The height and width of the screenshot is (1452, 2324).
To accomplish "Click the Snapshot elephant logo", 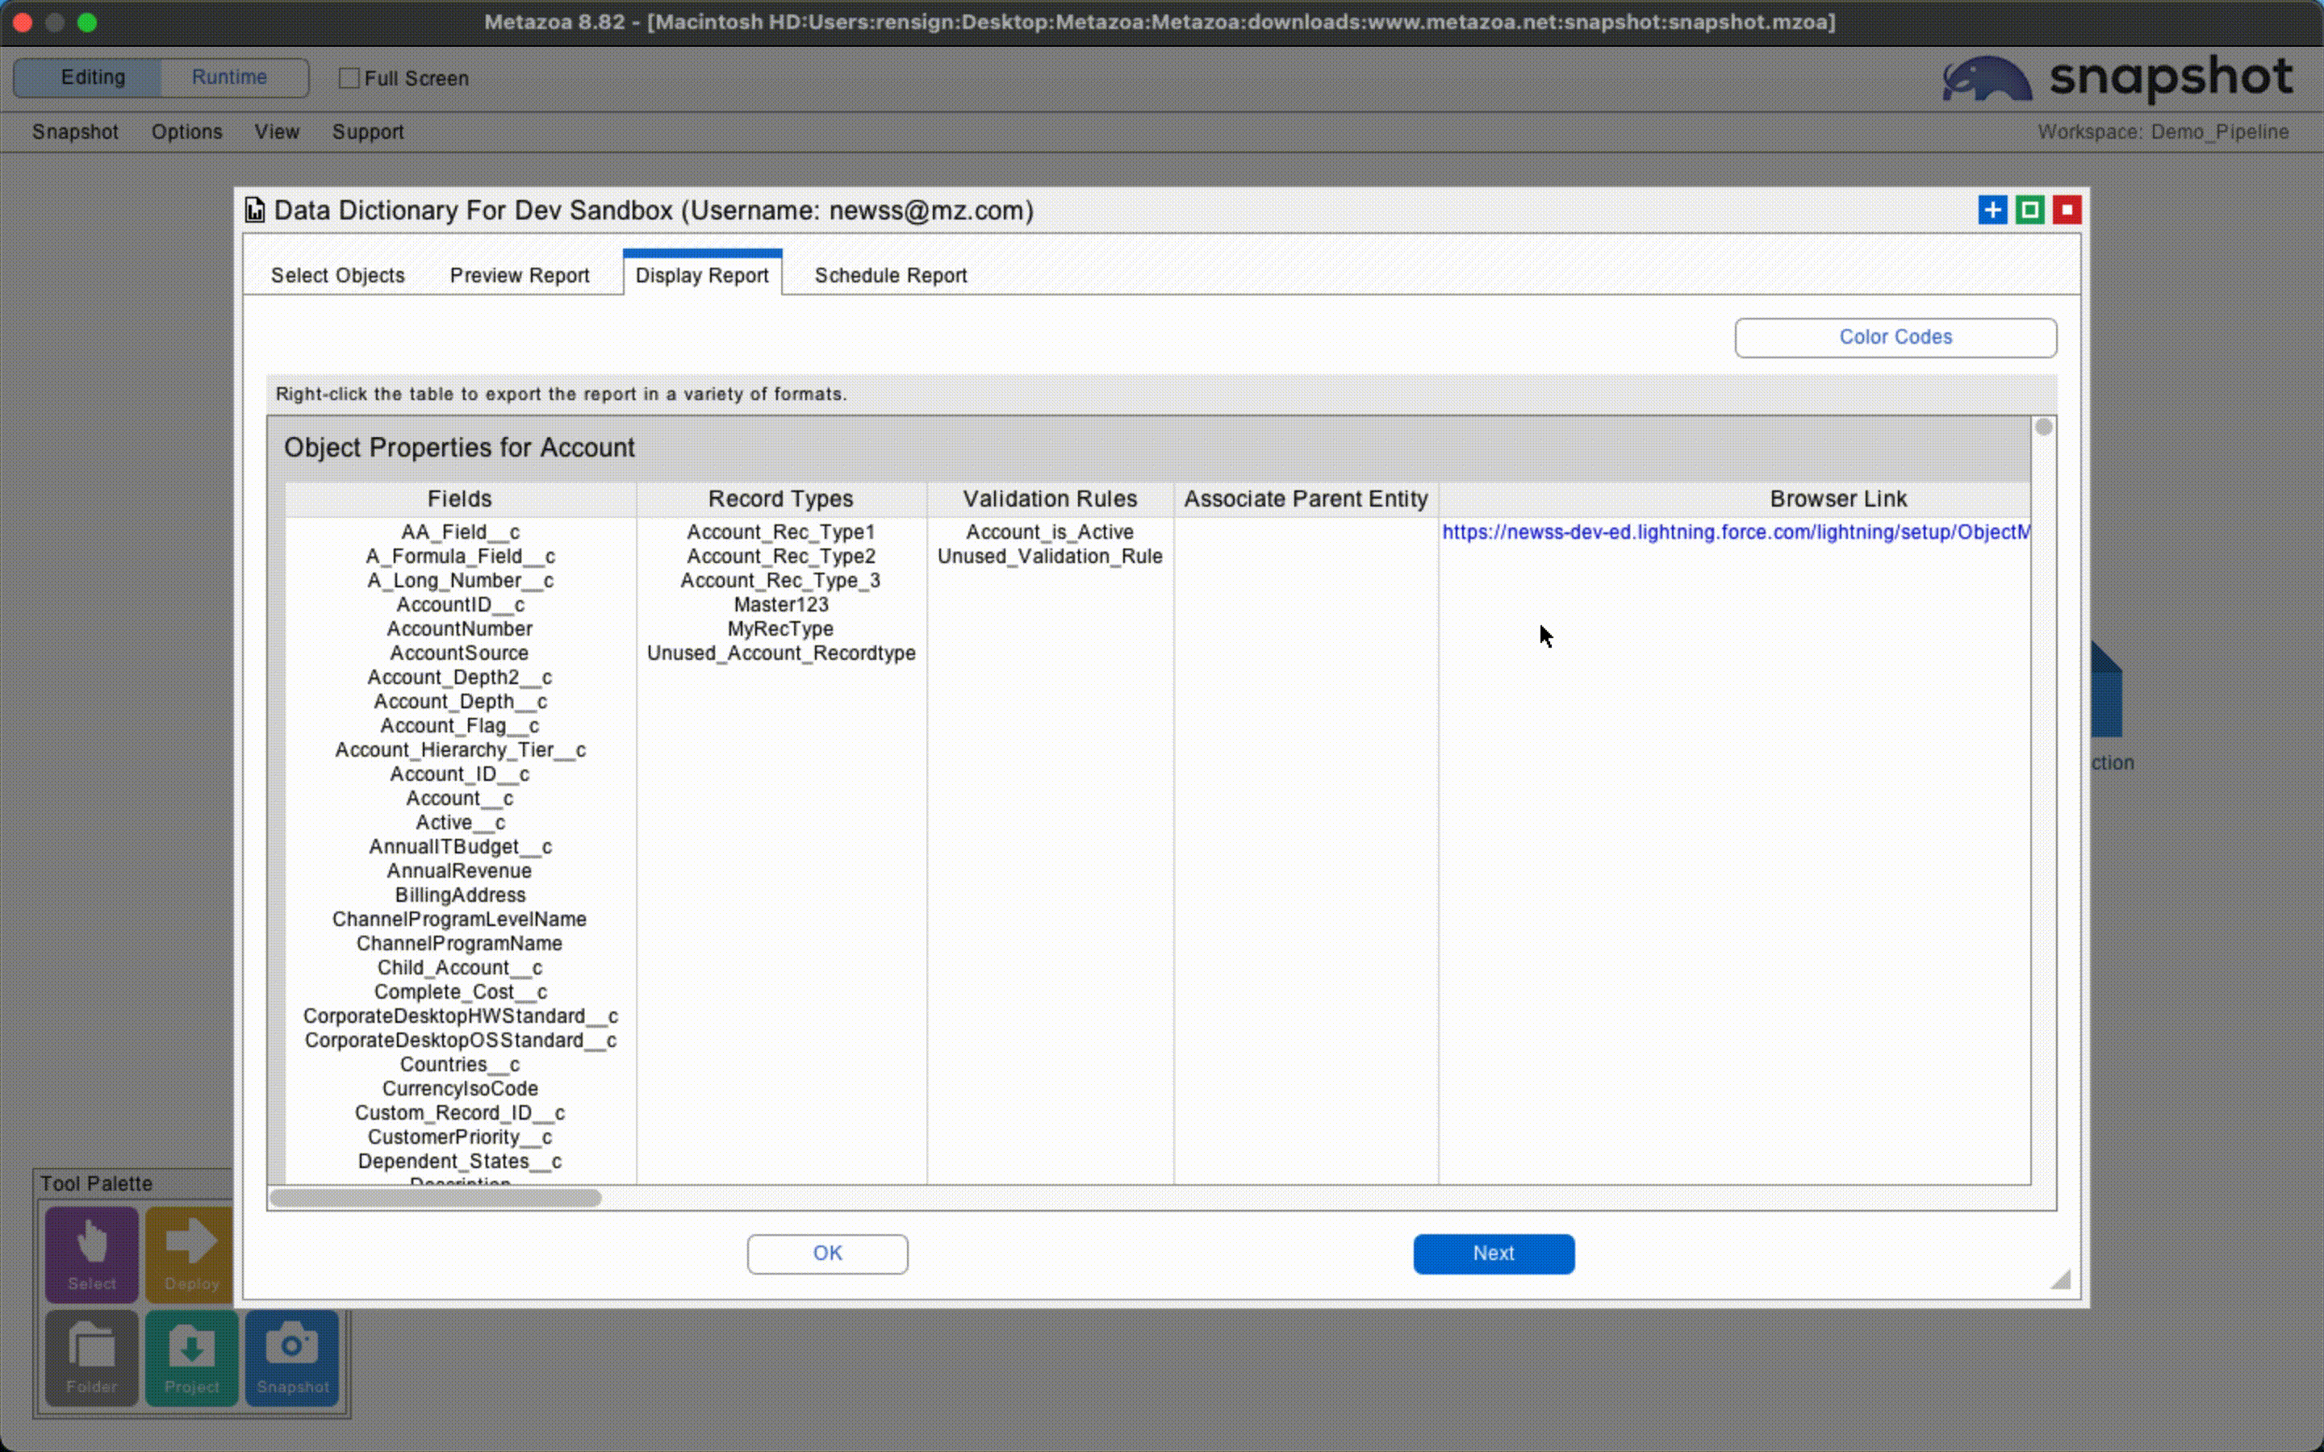I will click(1986, 79).
